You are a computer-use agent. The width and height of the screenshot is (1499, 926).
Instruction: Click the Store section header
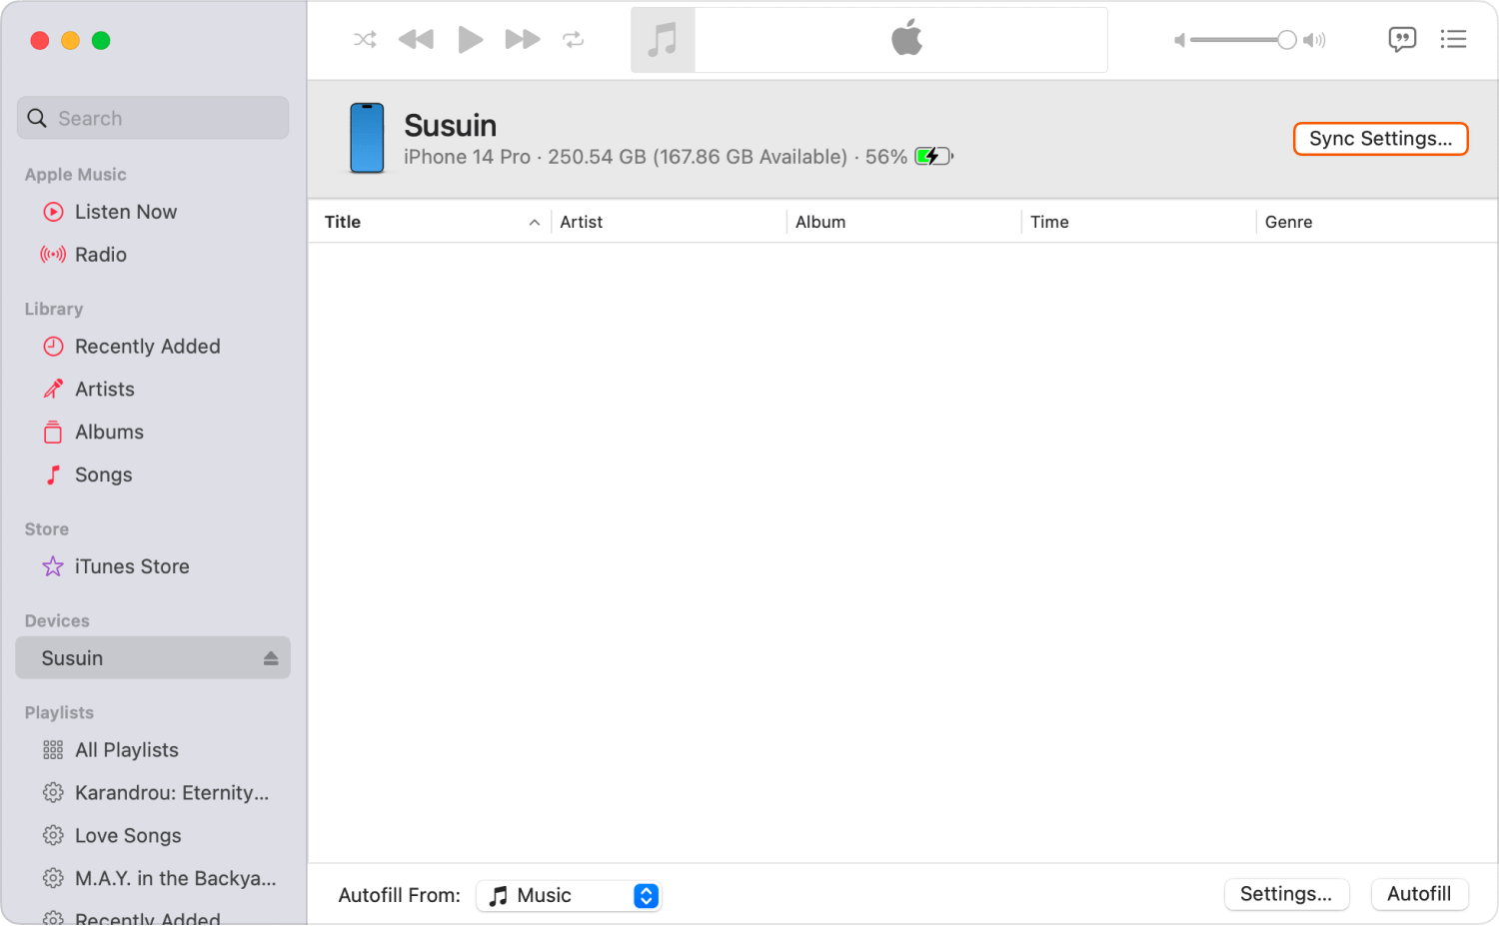[47, 529]
